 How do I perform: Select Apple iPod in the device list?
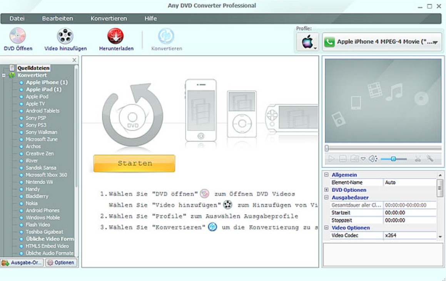[37, 96]
